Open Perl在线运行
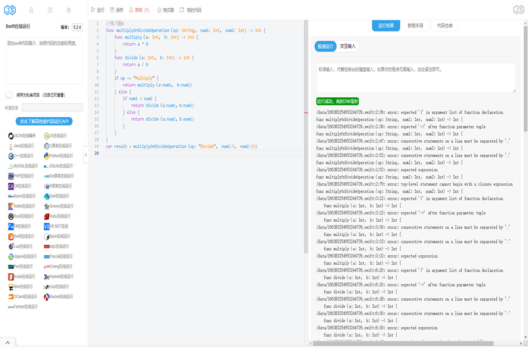 (21, 267)
